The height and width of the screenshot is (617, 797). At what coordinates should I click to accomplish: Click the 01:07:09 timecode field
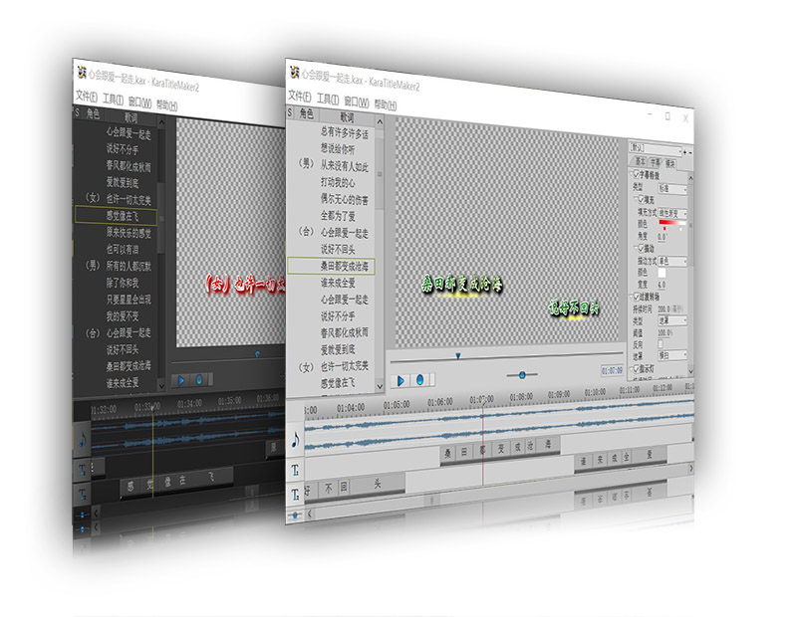coord(612,371)
